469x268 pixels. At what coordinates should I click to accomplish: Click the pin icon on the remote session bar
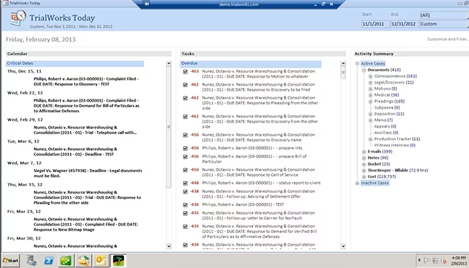[x=147, y=4]
